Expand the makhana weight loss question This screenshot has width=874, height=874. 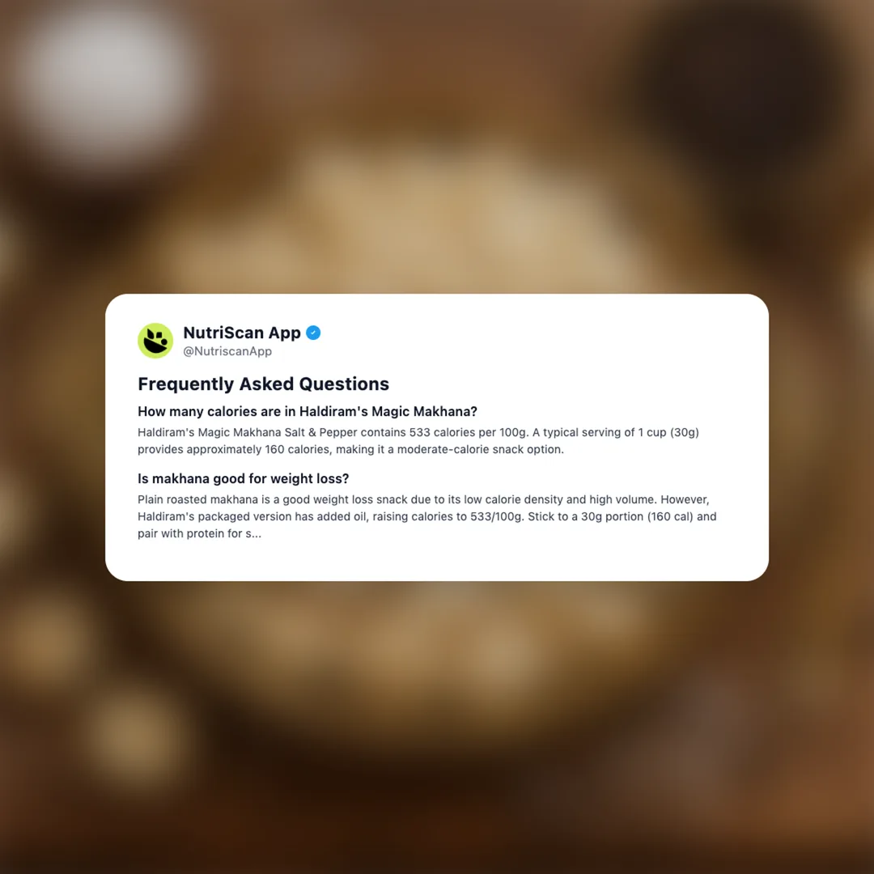pos(243,479)
